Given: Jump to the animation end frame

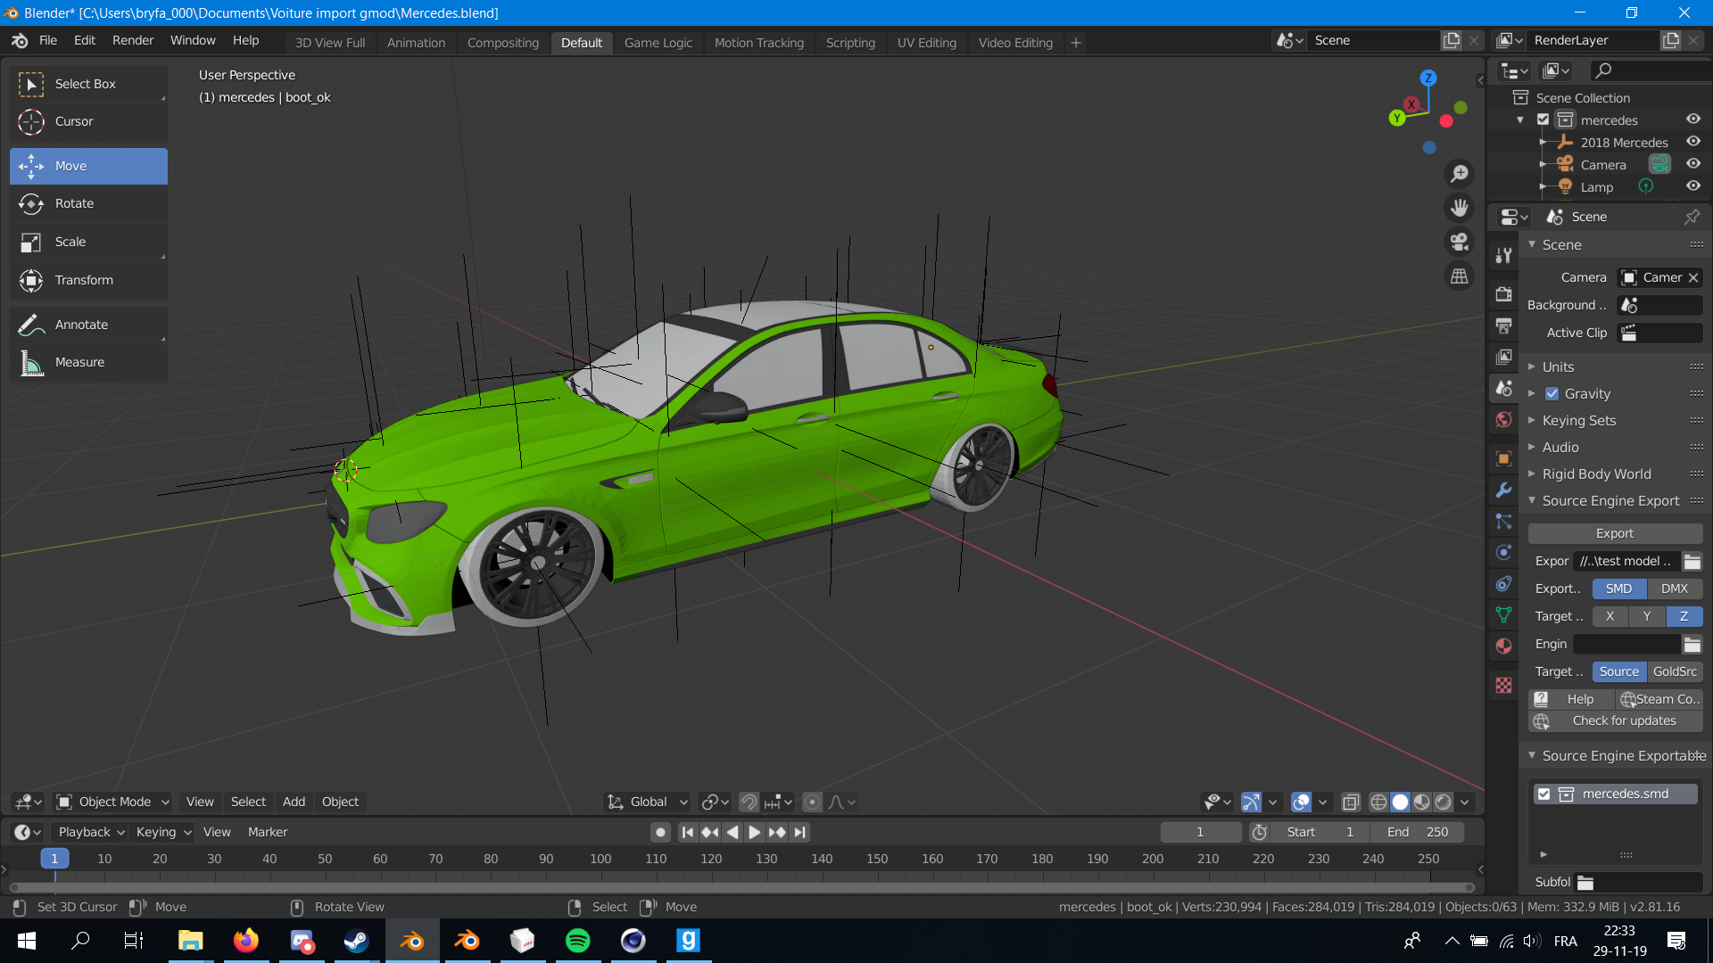Looking at the screenshot, I should coord(800,832).
